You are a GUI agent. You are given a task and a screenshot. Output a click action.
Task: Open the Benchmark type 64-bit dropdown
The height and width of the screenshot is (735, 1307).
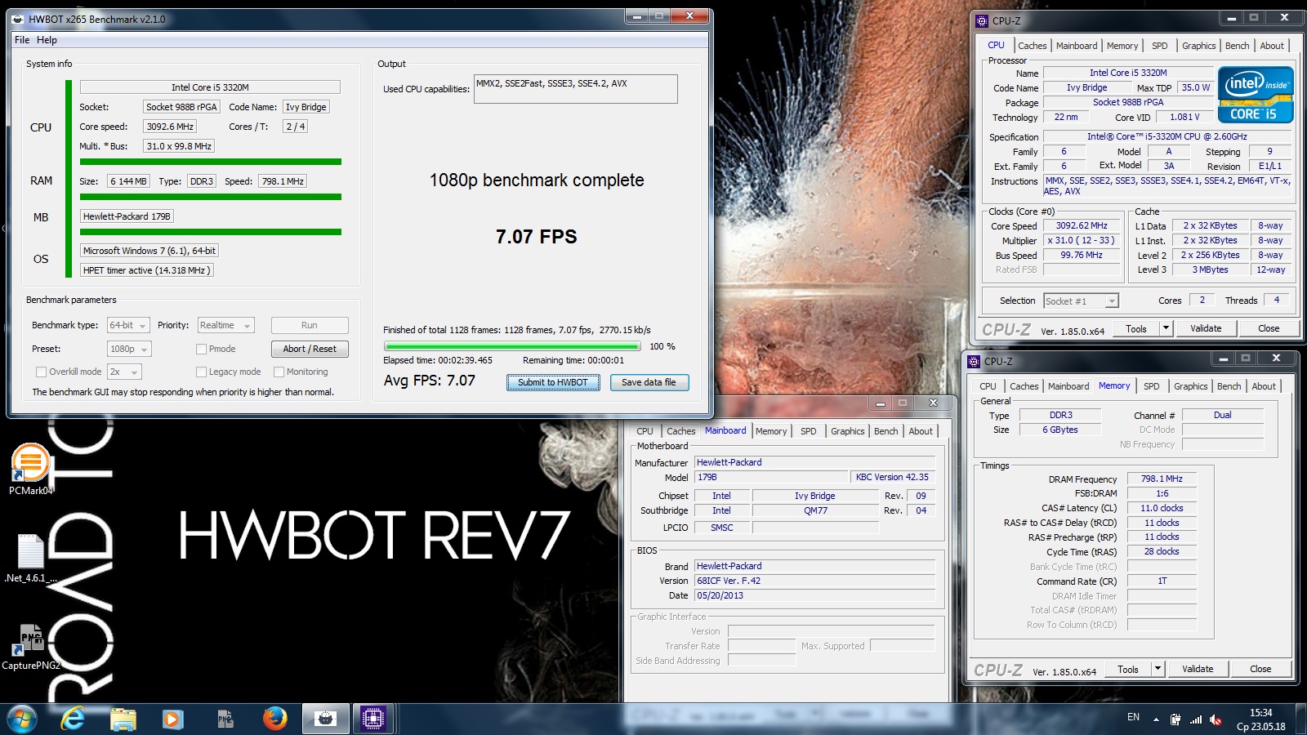[x=128, y=325]
